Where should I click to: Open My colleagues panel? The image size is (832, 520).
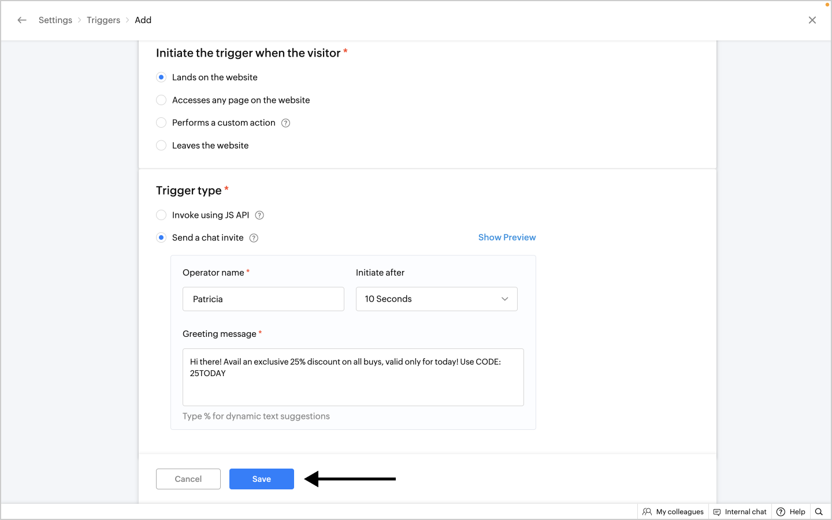coord(673,512)
